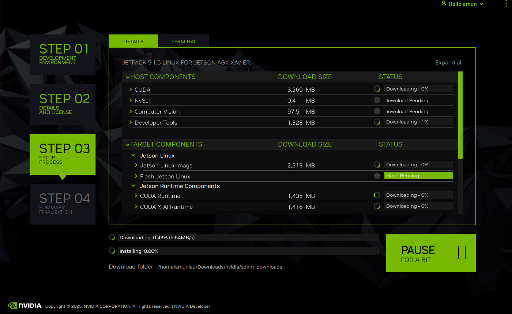Click the 2,213 MB Jetson Linux image size
The image size is (512, 314).
click(x=301, y=165)
